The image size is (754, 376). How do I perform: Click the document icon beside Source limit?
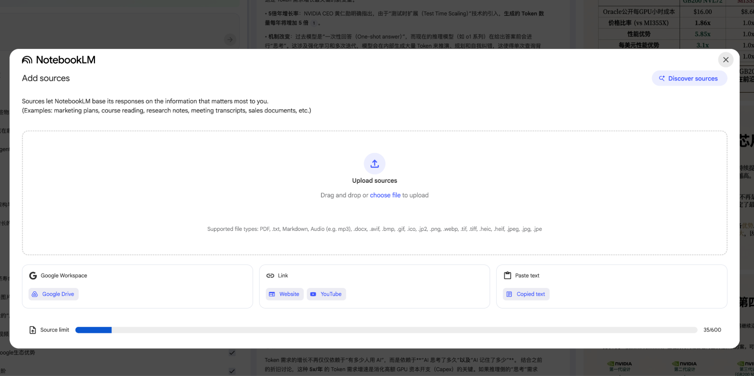click(32, 330)
